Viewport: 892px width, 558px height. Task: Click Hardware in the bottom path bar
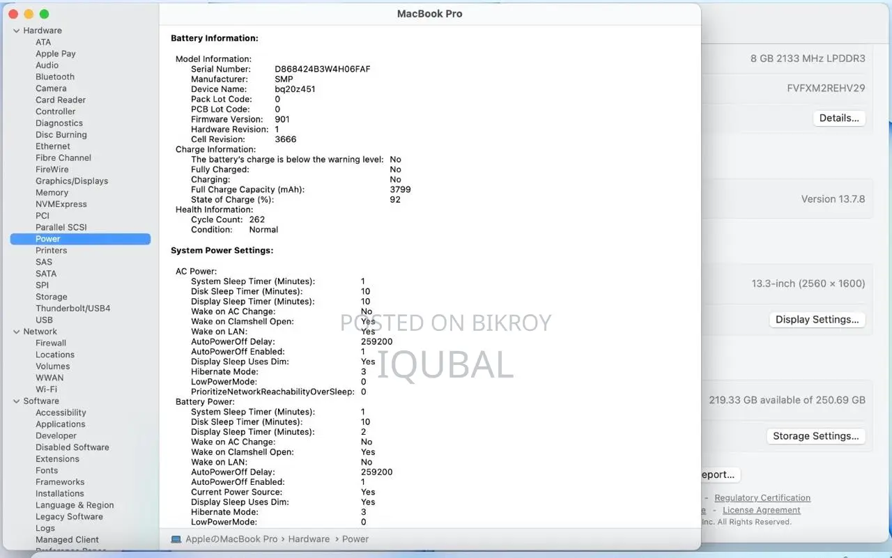pyautogui.click(x=309, y=539)
